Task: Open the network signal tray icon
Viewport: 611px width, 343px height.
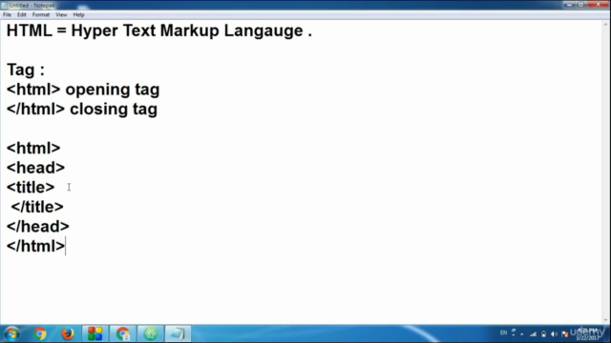Action: [533, 333]
